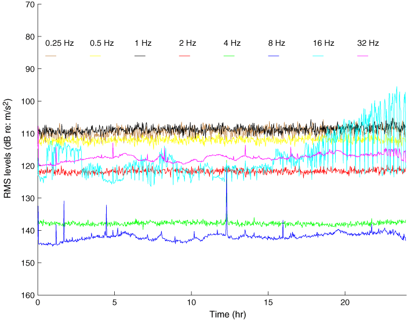
Task: Click the cyan legend line under 16 Hz
Action: point(318,56)
